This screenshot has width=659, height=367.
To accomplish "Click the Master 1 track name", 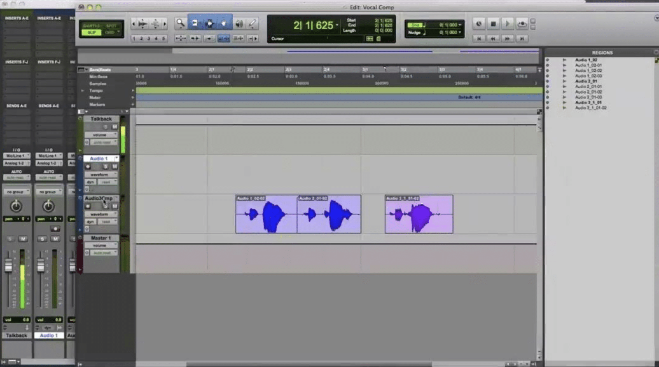I will pos(101,238).
